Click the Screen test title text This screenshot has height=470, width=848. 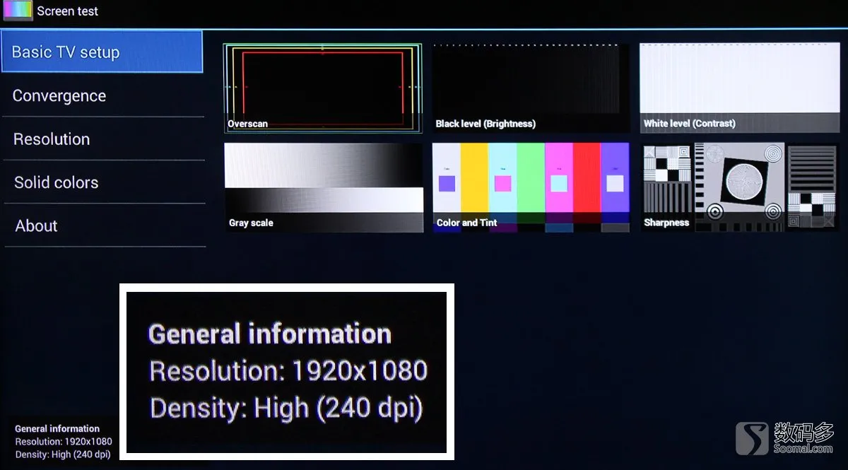(x=68, y=11)
